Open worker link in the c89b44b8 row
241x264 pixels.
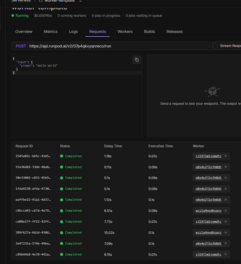(211, 254)
